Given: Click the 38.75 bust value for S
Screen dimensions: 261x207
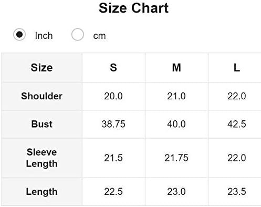Looking at the screenshot, I should tap(113, 124).
